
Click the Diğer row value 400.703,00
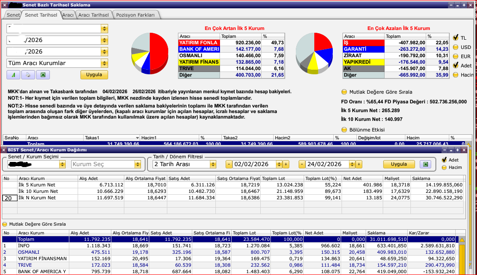pyautogui.click(x=248, y=75)
